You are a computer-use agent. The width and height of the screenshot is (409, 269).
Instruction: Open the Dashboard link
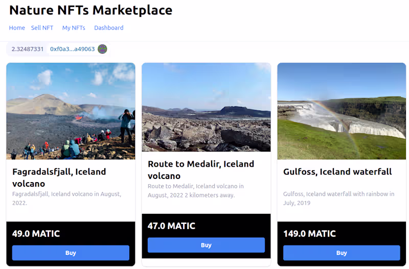(108, 28)
